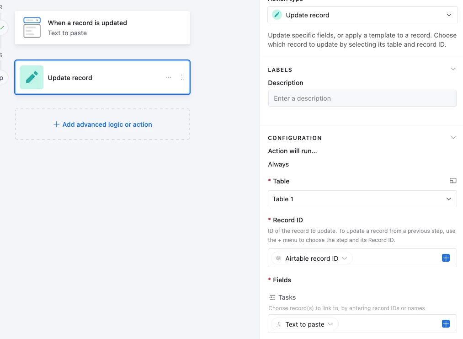Click the fingerprint icon in Airtable record ID token
The width and height of the screenshot is (463, 339).
click(x=278, y=258)
